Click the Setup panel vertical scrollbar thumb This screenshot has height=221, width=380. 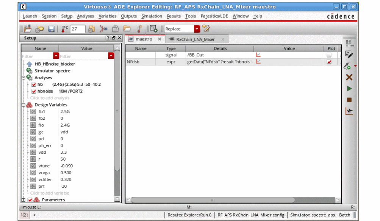pos(117,111)
